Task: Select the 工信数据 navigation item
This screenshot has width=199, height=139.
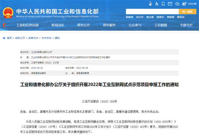Action: click(x=161, y=25)
